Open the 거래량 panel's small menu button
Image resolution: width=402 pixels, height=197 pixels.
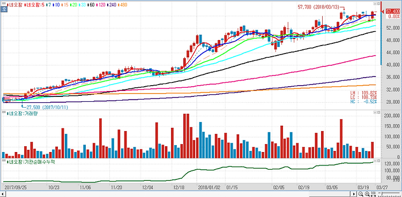375,112
